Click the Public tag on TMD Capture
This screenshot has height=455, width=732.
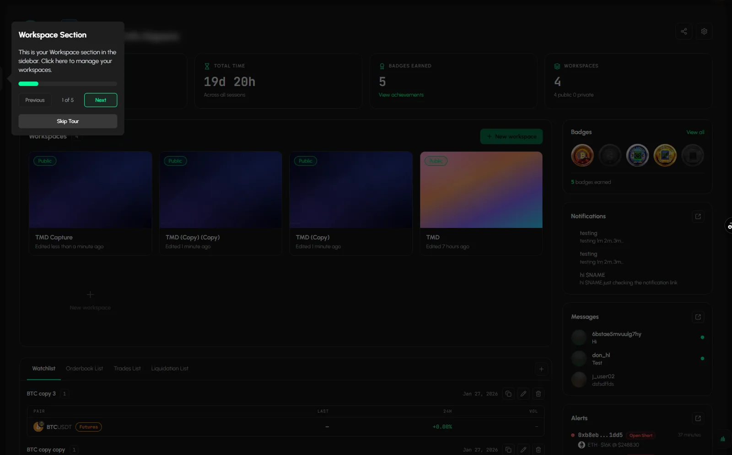click(45, 161)
